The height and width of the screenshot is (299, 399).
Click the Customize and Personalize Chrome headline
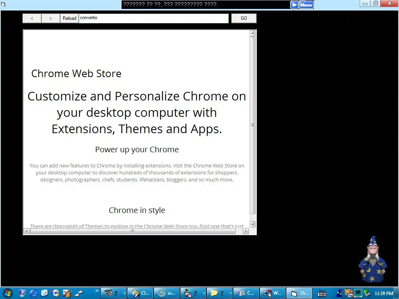(137, 113)
